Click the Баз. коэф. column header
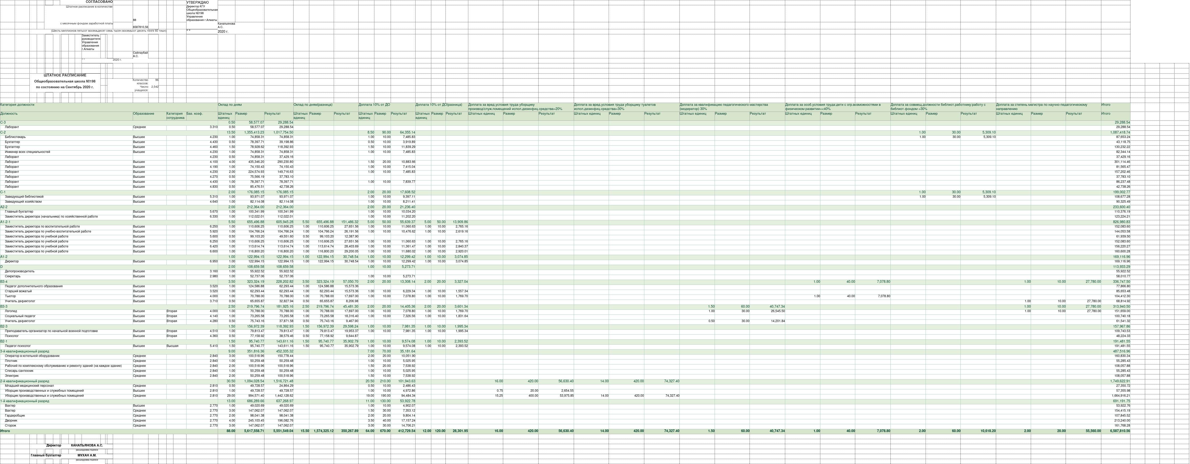The width and height of the screenshot is (1190, 464). click(x=194, y=113)
